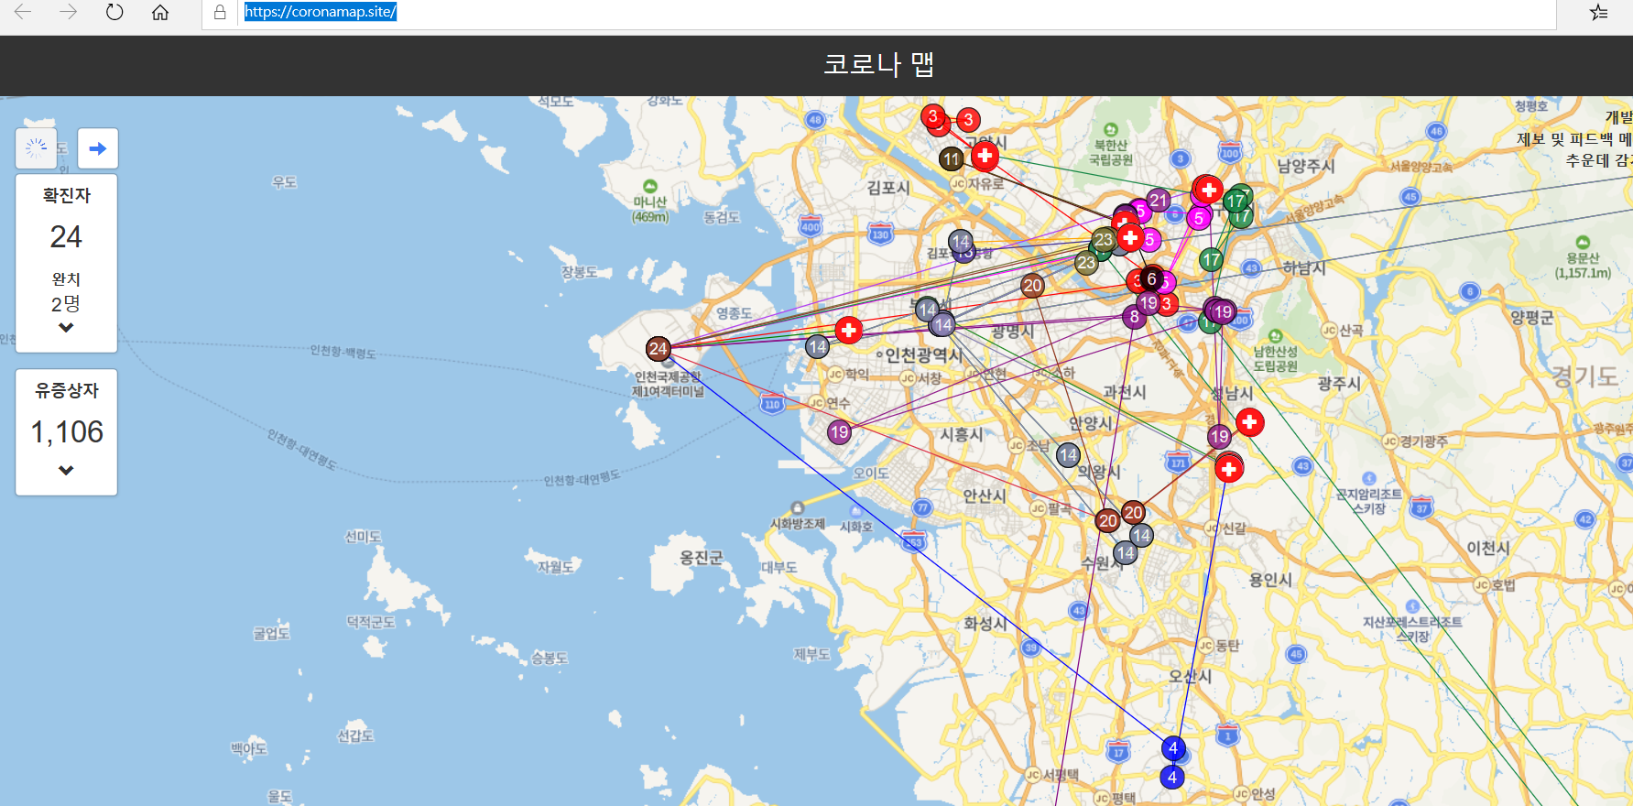The image size is (1633, 806).
Task: Click the 확진자 count 24
Action: (66, 237)
